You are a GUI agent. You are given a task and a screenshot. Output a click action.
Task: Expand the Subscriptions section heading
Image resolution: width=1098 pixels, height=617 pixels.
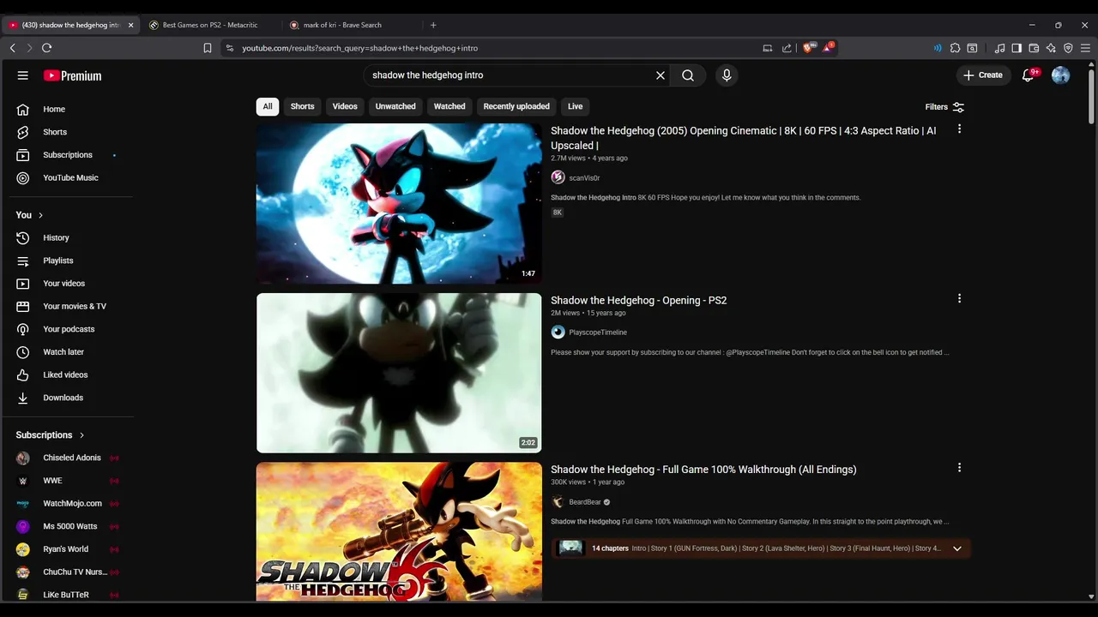tap(51, 435)
